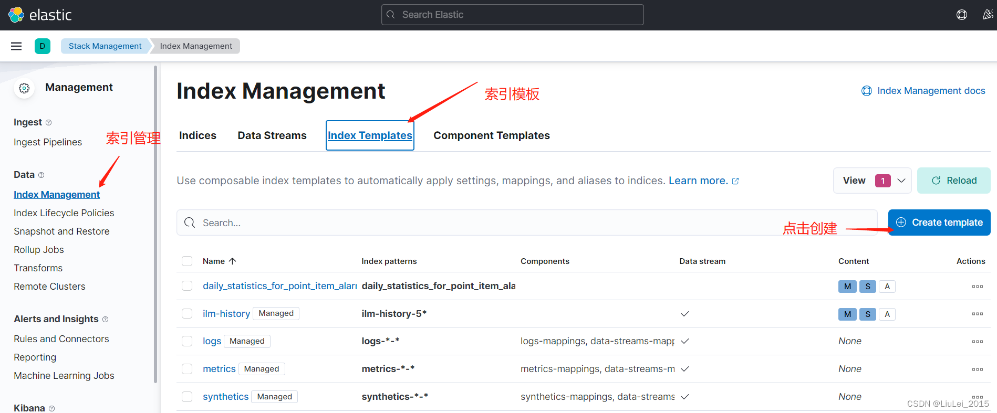The image size is (997, 413).
Task: Click the sidebar scrollbar
Action: point(155,225)
